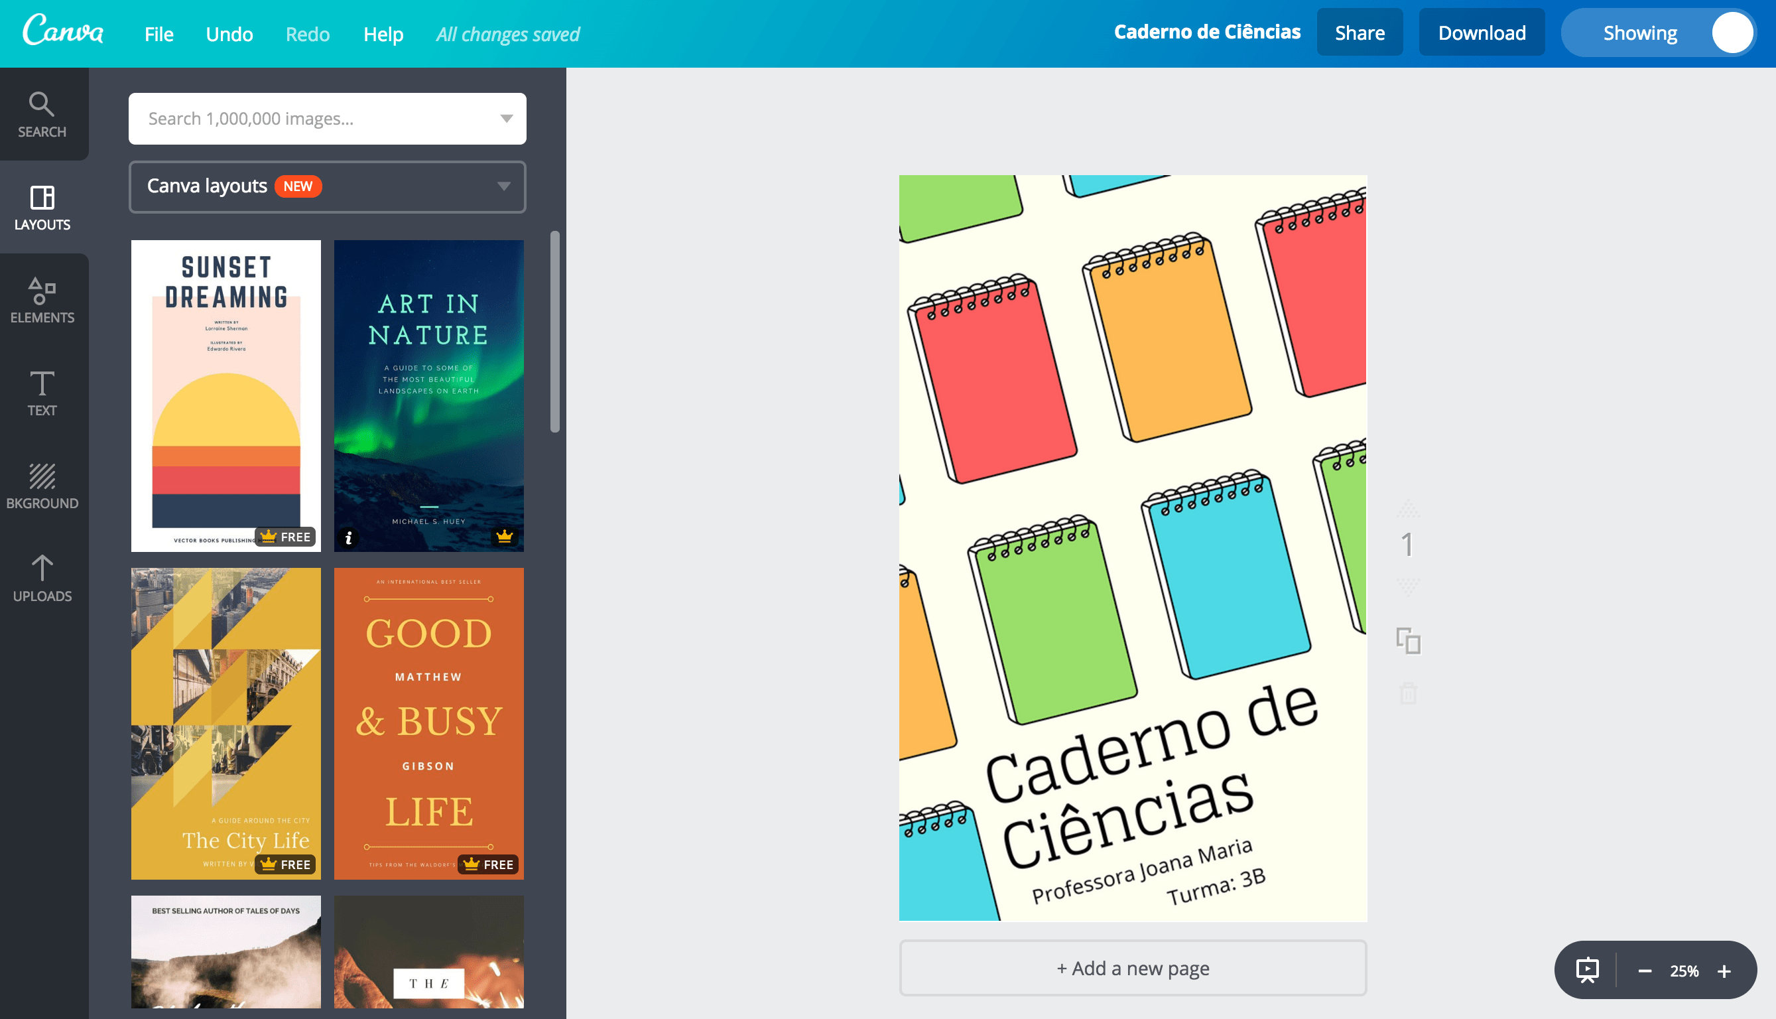Click Turma: 3B text on canvas
Viewport: 1776px width, 1019px height.
(1216, 886)
